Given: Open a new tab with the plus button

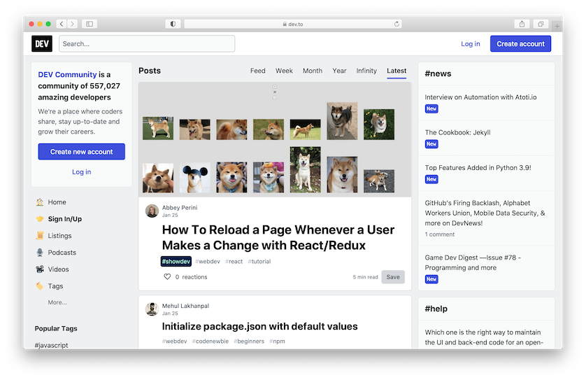Looking at the screenshot, I should tap(557, 26).
